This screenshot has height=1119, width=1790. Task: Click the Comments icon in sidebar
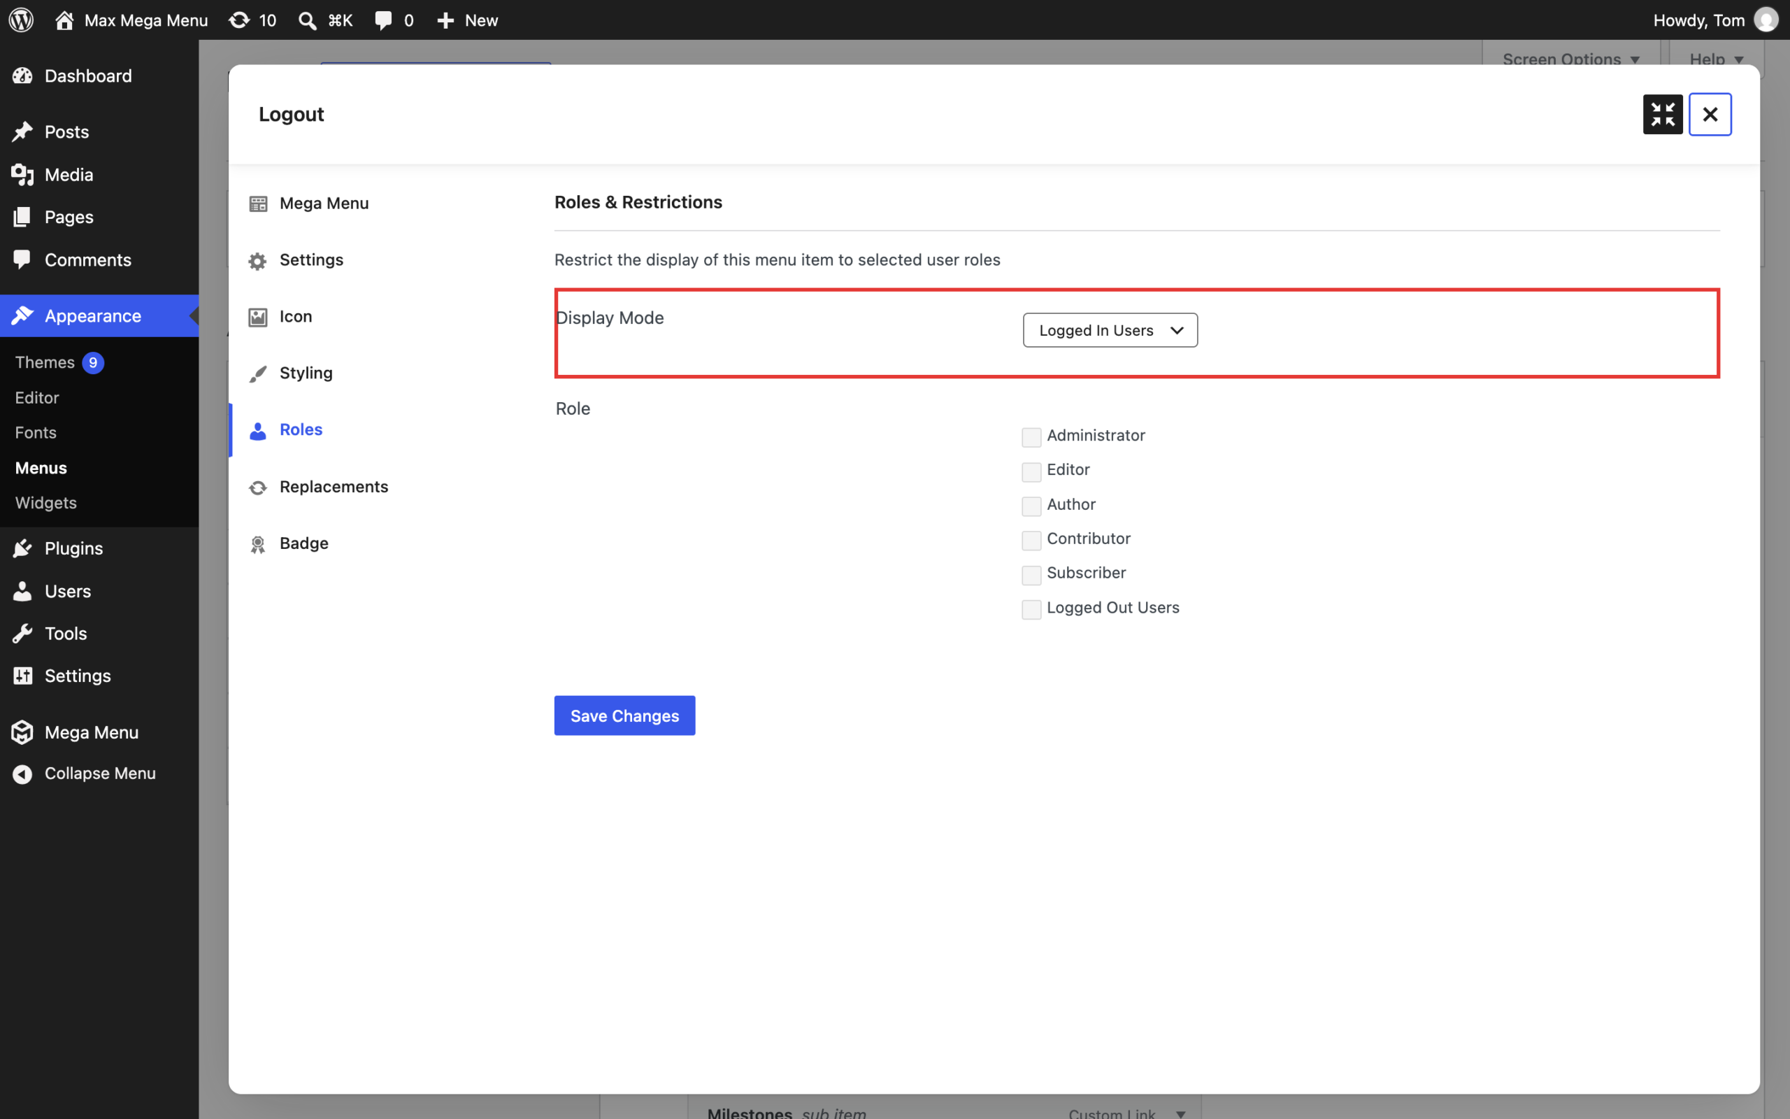[22, 259]
